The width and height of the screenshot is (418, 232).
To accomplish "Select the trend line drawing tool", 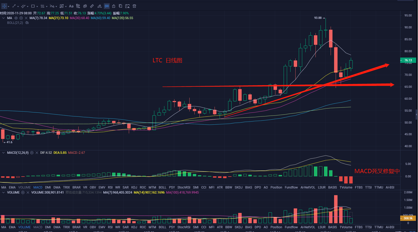I will [x=14, y=6].
